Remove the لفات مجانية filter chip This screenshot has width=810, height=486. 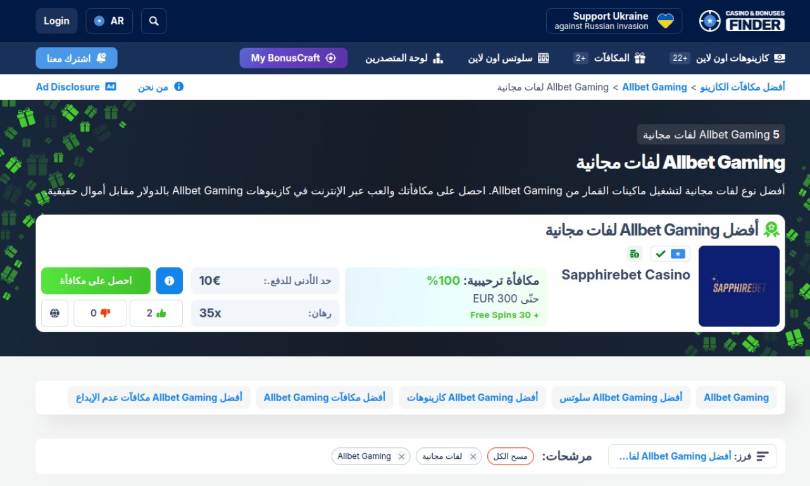pyautogui.click(x=473, y=457)
